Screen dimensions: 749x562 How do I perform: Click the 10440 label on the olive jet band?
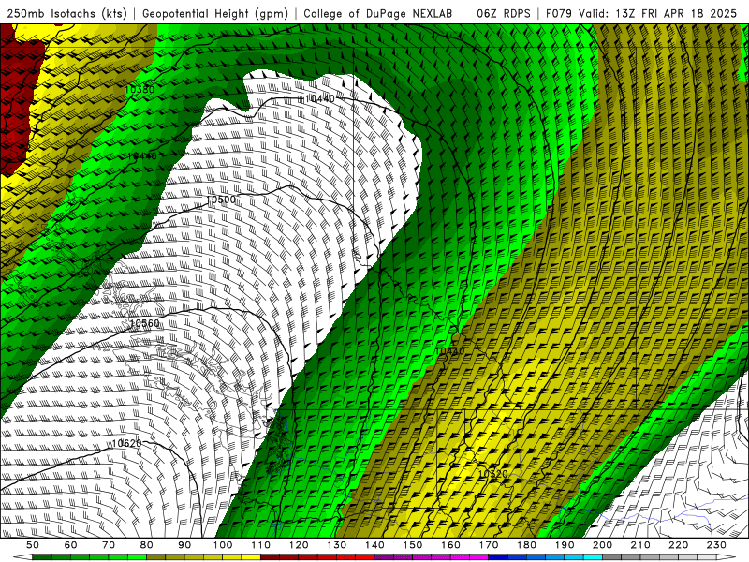[x=449, y=350]
